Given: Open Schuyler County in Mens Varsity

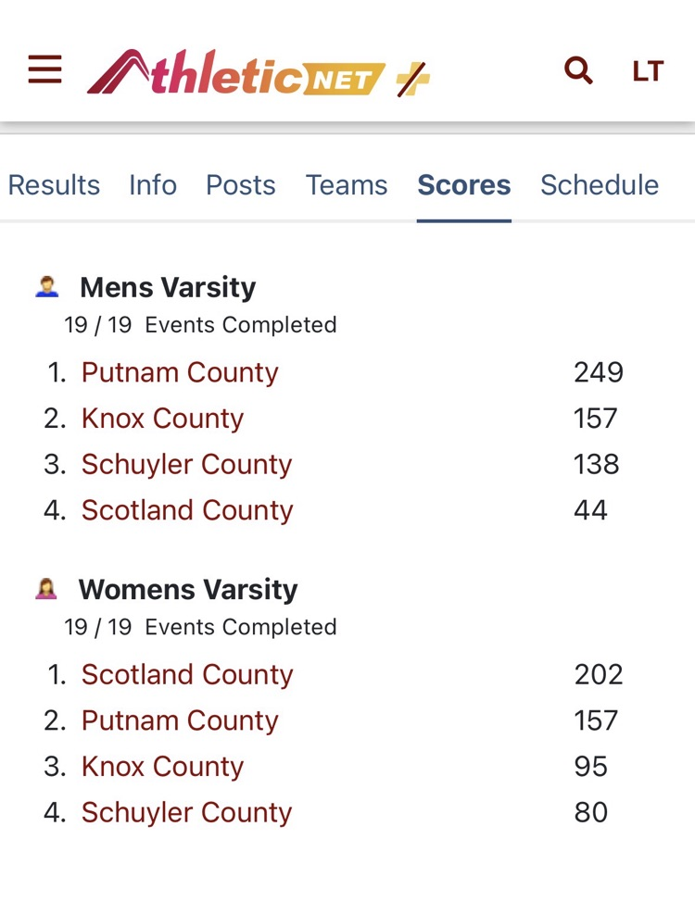Looking at the screenshot, I should pyautogui.click(x=186, y=464).
